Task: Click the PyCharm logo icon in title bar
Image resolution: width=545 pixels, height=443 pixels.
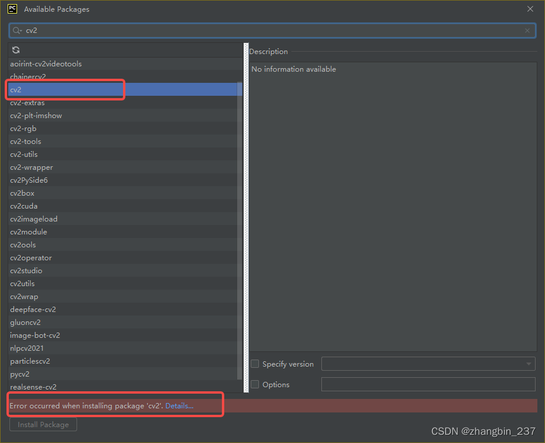Action: click(x=12, y=9)
